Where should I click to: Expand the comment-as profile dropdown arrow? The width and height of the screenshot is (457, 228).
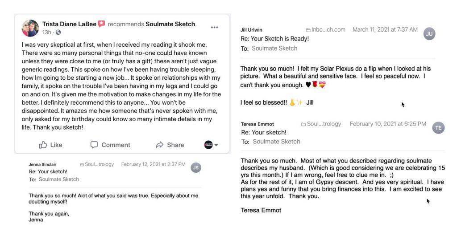pos(216,145)
